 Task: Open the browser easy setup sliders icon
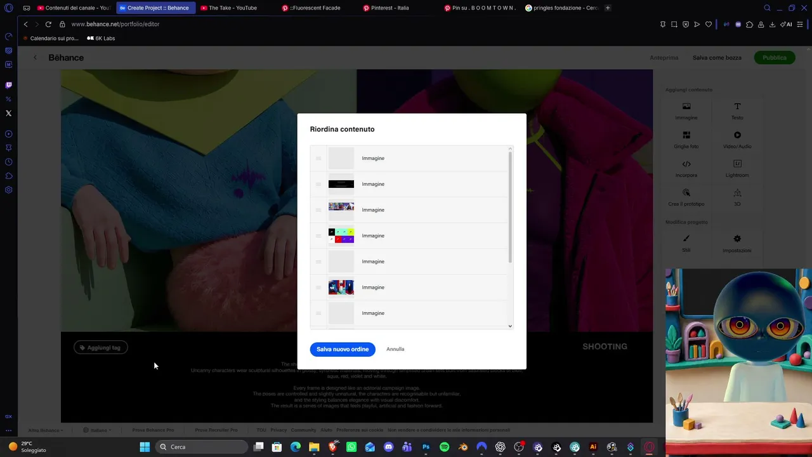click(799, 24)
